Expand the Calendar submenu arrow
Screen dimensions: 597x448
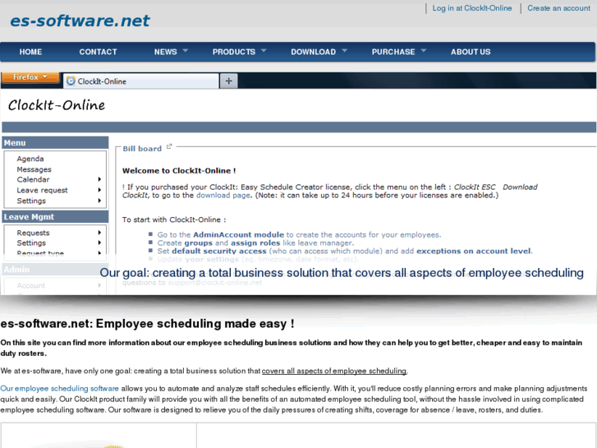tap(99, 179)
